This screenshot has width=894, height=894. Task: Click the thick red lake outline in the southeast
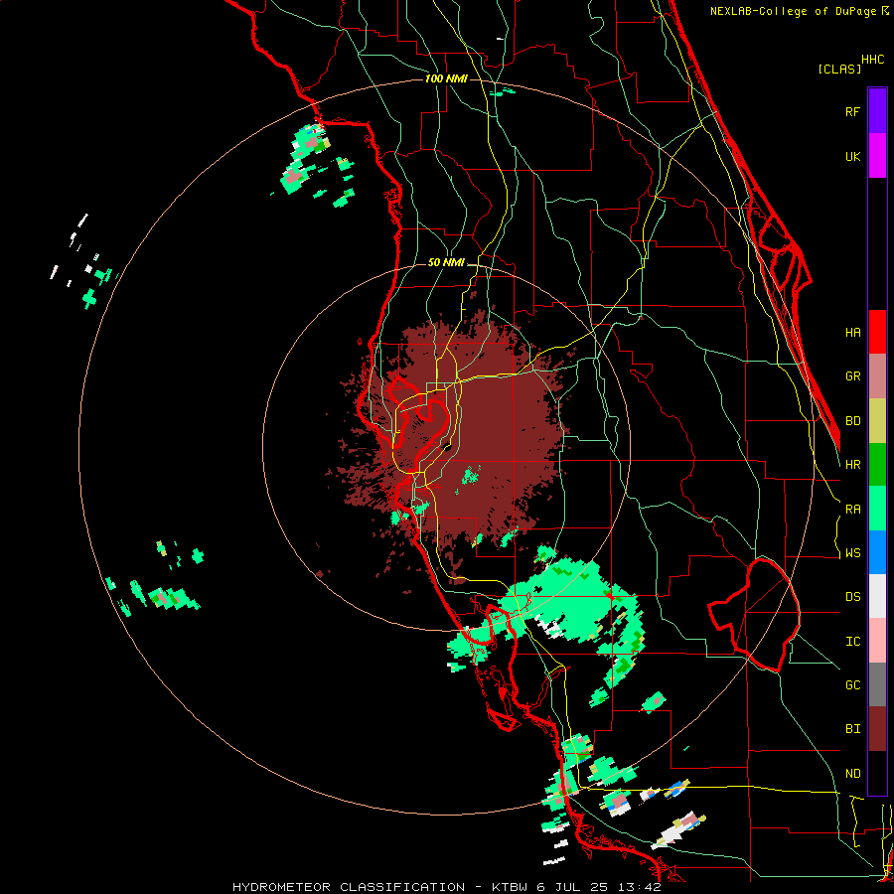pyautogui.click(x=754, y=615)
